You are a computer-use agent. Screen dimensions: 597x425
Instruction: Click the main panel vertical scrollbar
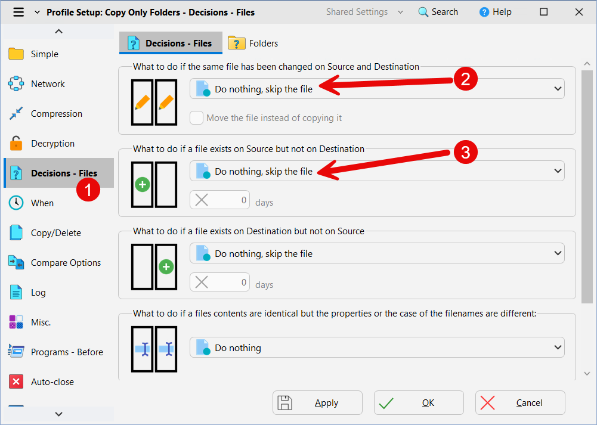[x=587, y=187]
